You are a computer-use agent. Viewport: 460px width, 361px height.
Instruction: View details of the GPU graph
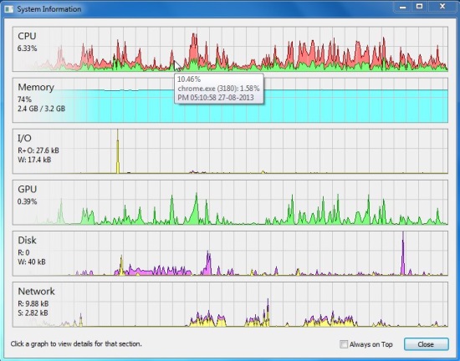coord(230,202)
